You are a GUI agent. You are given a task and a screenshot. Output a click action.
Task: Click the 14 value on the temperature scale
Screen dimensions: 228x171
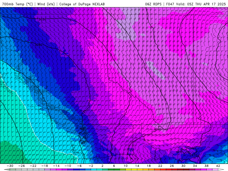137,166
